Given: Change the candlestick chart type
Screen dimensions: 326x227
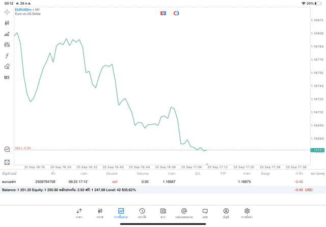Looking at the screenshot, I should point(7,23).
